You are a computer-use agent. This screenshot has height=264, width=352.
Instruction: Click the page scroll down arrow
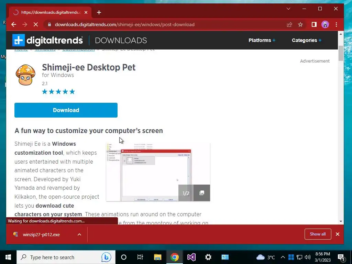coord(341,221)
